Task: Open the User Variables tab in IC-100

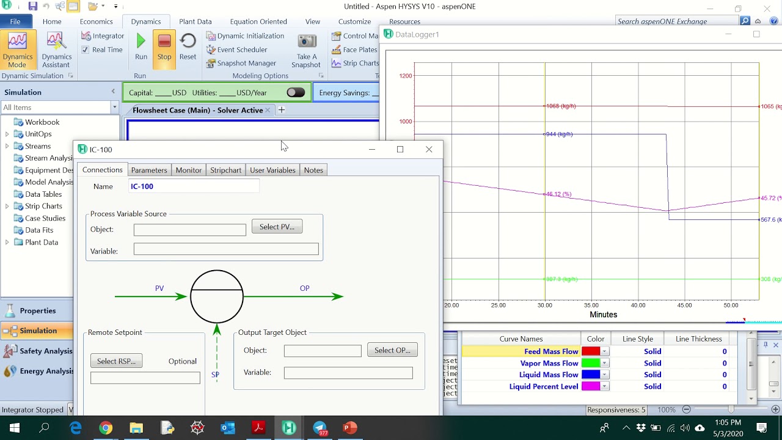Action: coord(272,170)
